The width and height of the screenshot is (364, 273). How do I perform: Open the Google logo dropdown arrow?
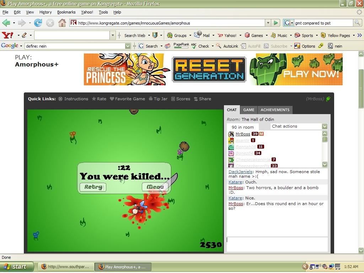(x=21, y=46)
